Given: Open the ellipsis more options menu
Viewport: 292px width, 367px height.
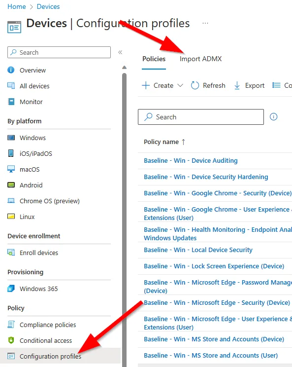Looking at the screenshot, I should (205, 23).
